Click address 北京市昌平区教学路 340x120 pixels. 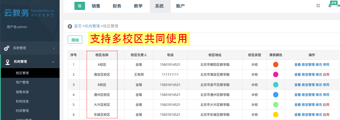pos(215,85)
